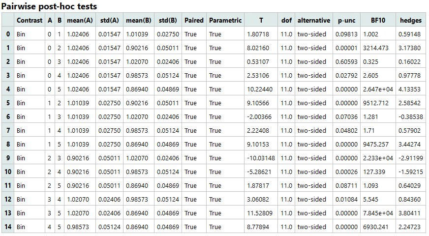Click T value 9.10153
Viewport: 429px width, 236px height.
click(258, 145)
